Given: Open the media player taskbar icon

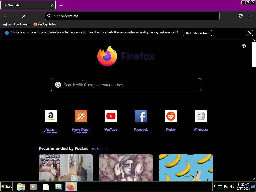Looking at the screenshot, I should (33, 187).
